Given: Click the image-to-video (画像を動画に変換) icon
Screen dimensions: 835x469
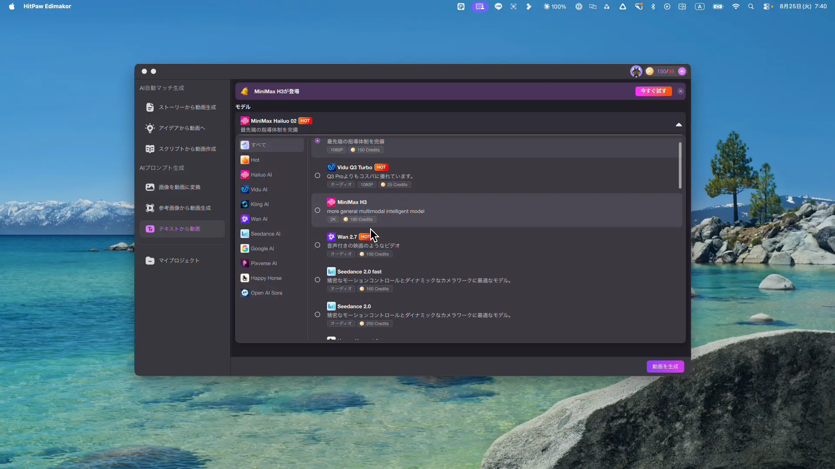Looking at the screenshot, I should 150,187.
